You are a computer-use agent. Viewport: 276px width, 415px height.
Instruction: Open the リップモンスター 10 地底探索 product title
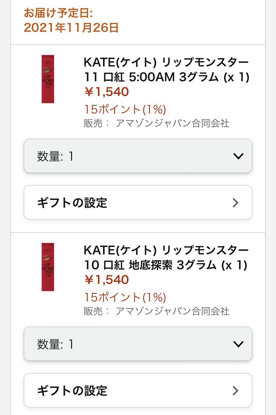pyautogui.click(x=165, y=257)
